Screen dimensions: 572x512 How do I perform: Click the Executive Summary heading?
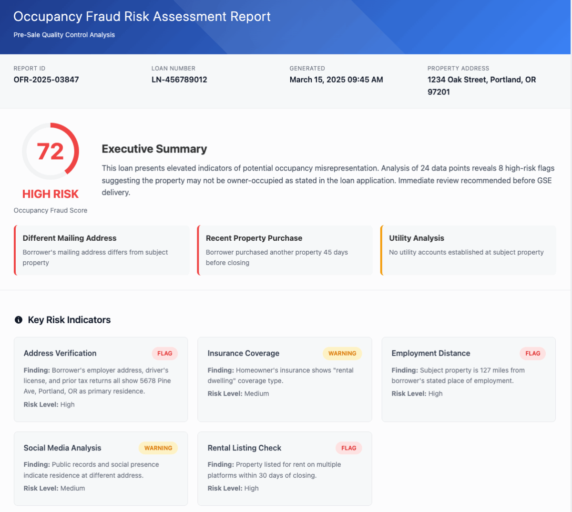coord(154,149)
